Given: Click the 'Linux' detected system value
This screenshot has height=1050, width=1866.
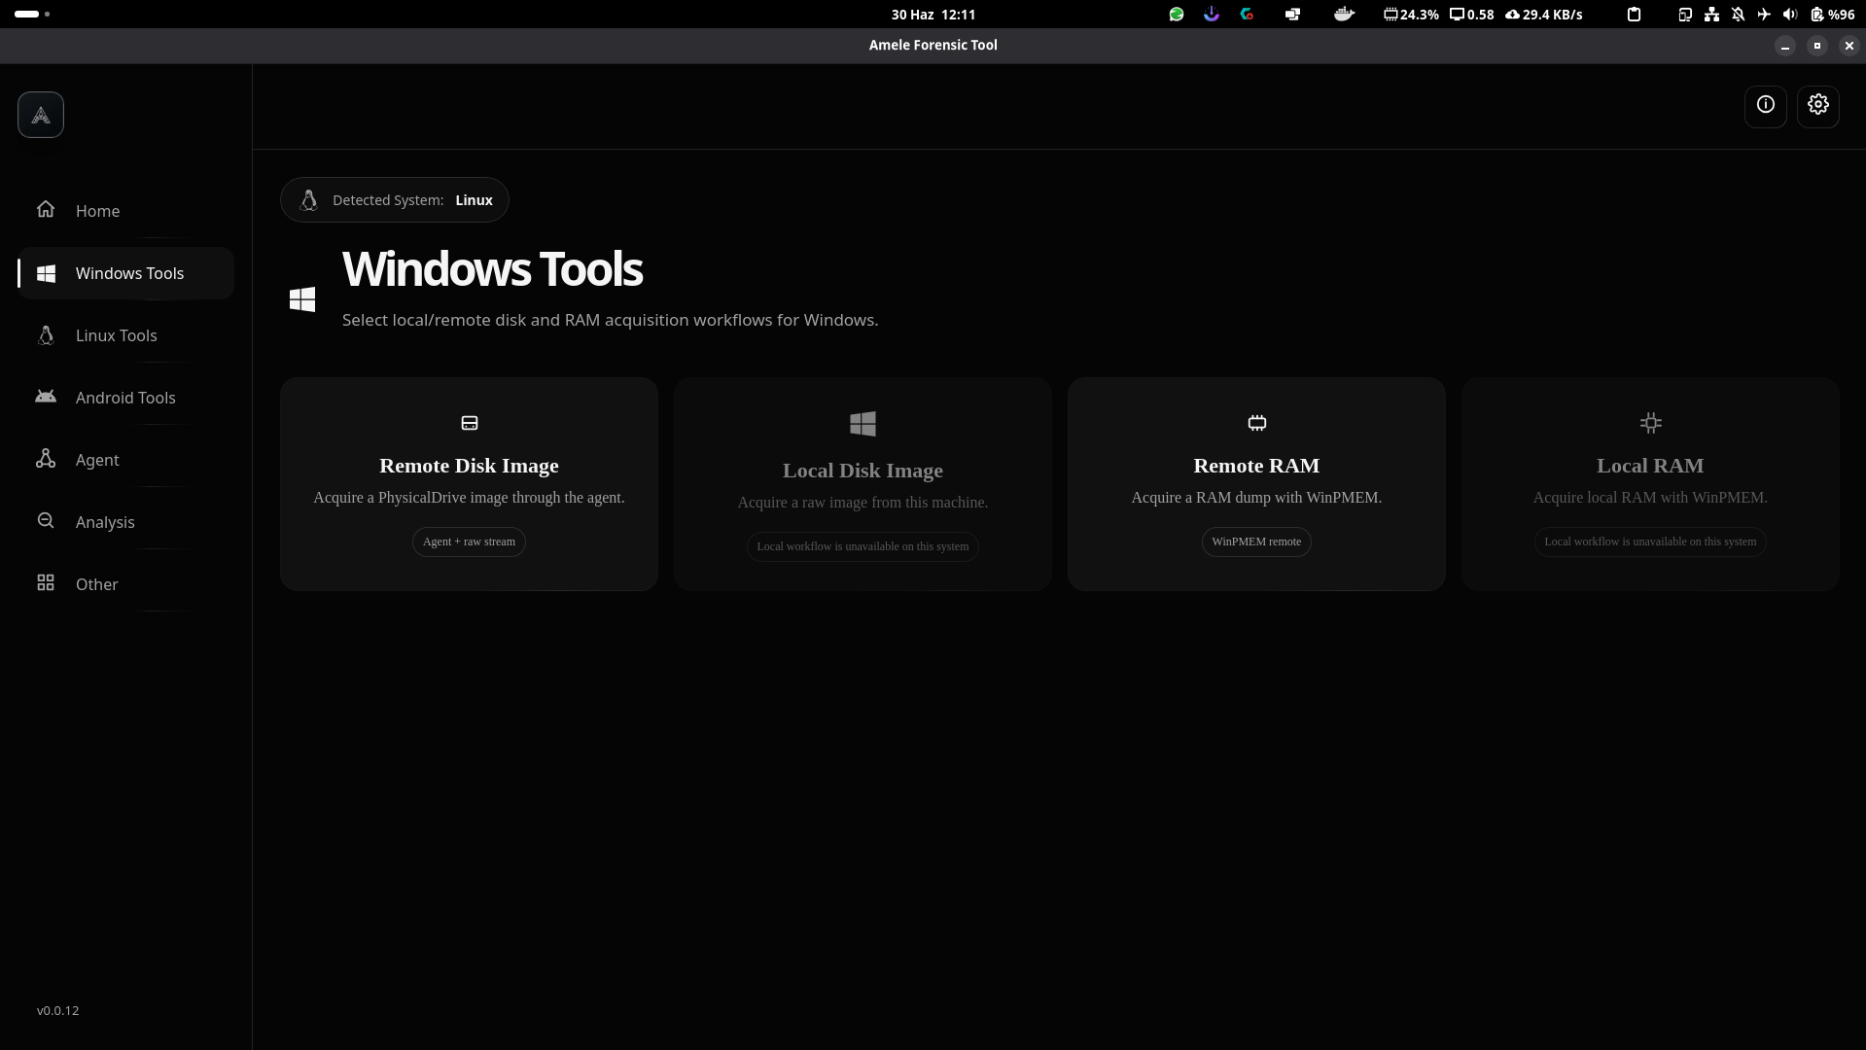Looking at the screenshot, I should [x=474, y=200].
